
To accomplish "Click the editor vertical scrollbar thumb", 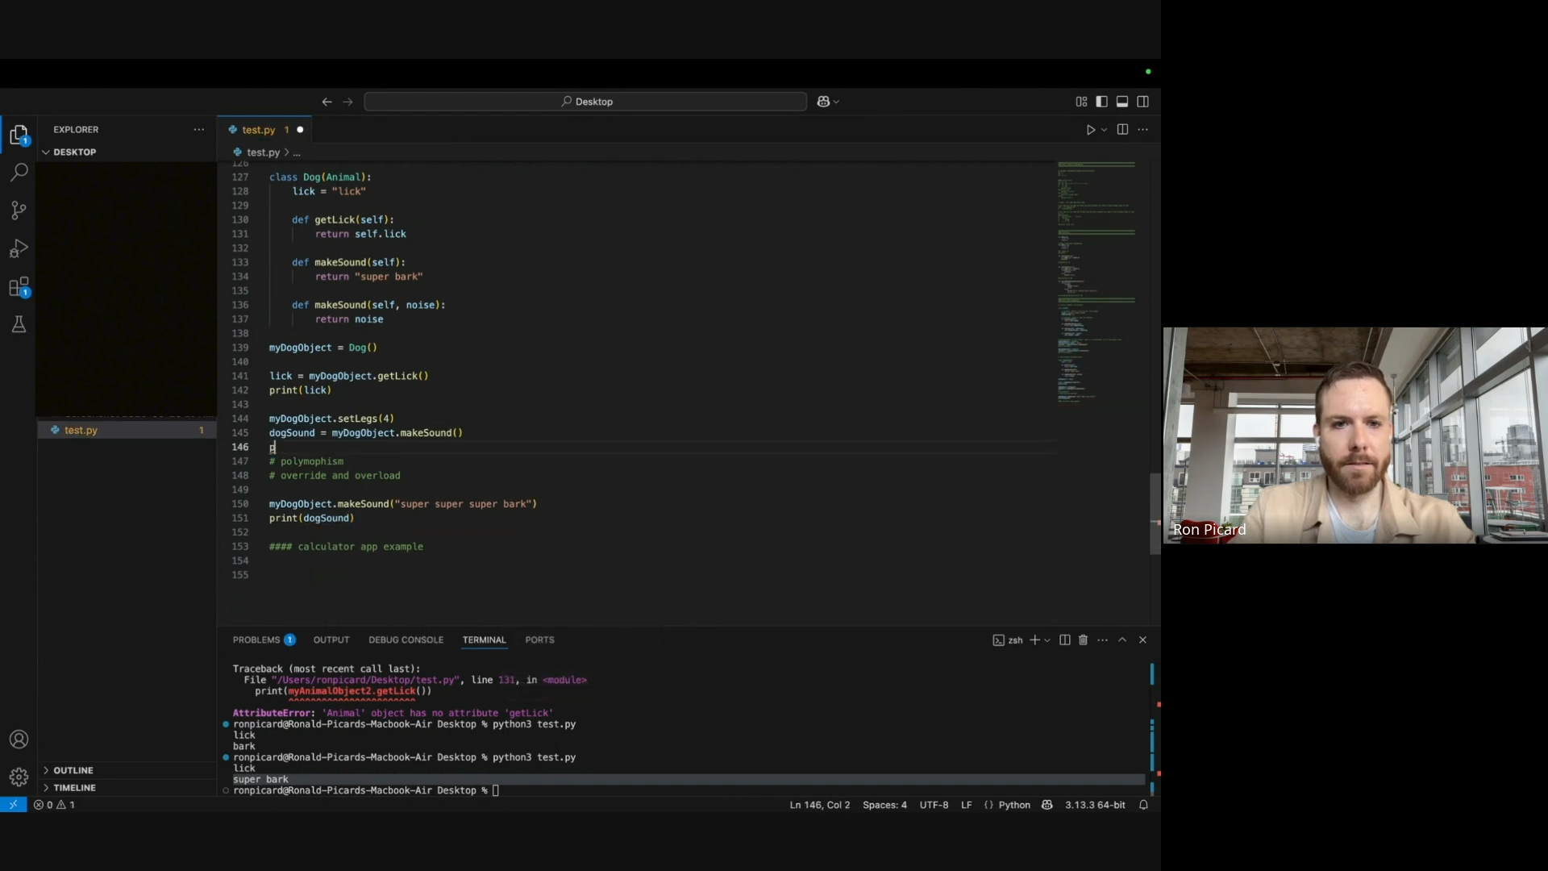I will [1155, 514].
